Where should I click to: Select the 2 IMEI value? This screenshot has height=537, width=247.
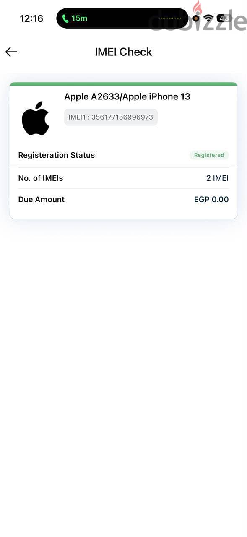click(x=217, y=178)
